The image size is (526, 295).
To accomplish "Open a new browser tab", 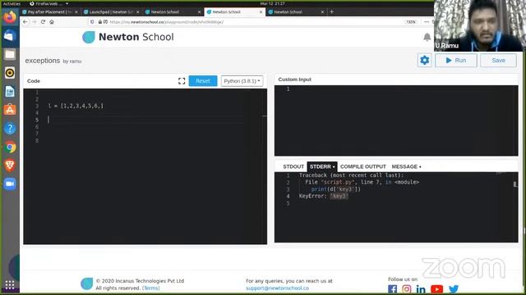I will [x=331, y=11].
